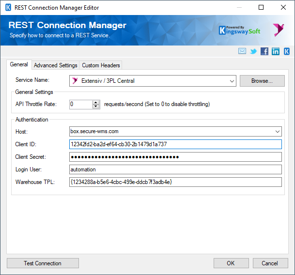Viewport: 295px width, 275px height.
Task: Click the Cancel button
Action: (x=270, y=263)
